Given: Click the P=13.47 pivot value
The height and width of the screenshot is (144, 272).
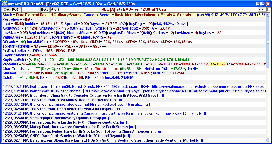Looking at the screenshot, I should click(165, 64).
